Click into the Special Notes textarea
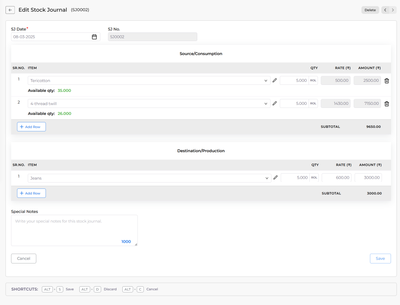The image size is (400, 305). click(74, 230)
